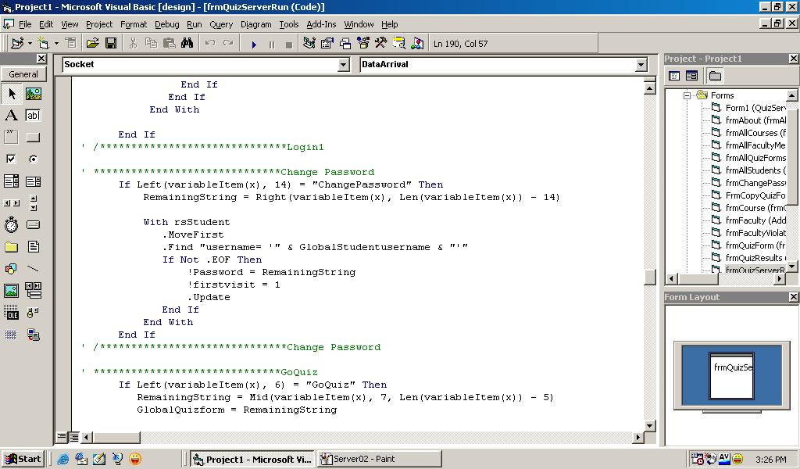This screenshot has height=469, width=800.
Task: Select frmAbout in project tree
Action: coord(755,120)
